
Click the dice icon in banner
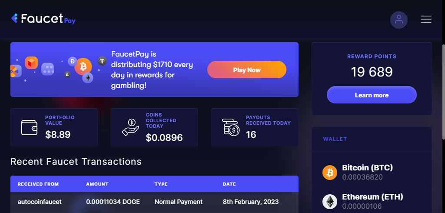(48, 69)
